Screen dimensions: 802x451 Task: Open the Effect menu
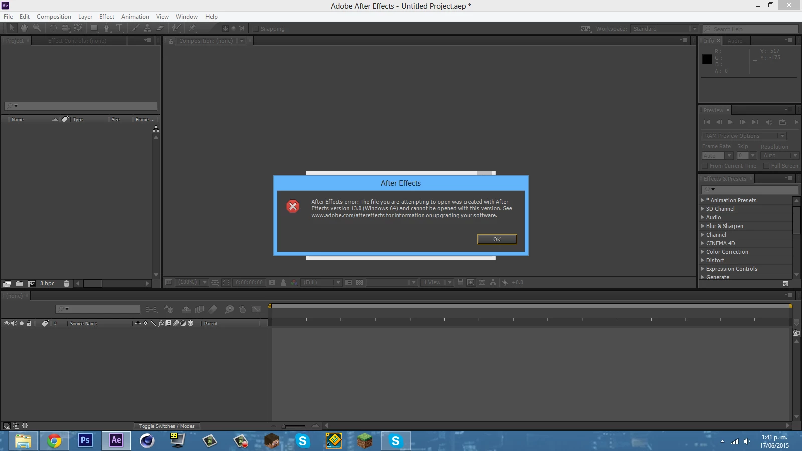(x=107, y=16)
